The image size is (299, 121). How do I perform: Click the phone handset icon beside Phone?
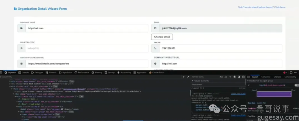[x=155, y=48]
